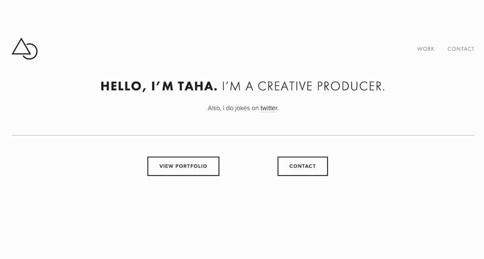Viewport: 484px width, 259px height.
Task: Click the triangle-and-circle site logo
Action: pyautogui.click(x=25, y=49)
